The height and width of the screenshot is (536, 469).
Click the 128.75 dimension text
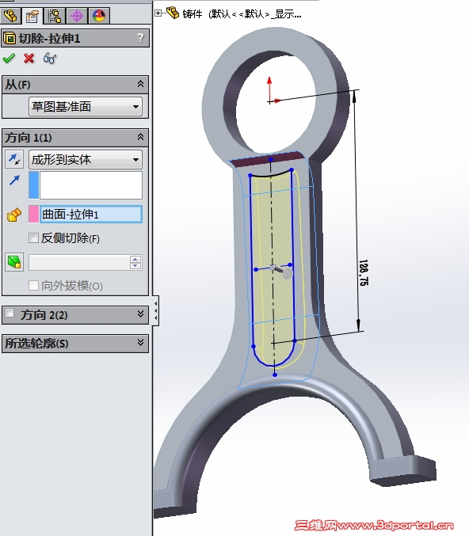pyautogui.click(x=364, y=273)
